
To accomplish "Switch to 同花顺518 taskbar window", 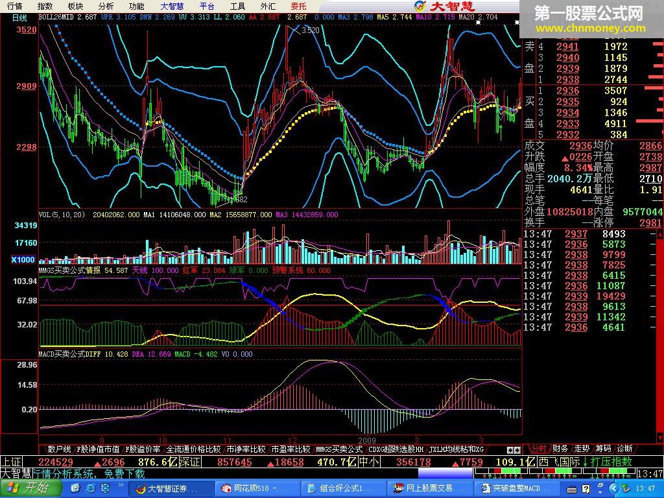I will 257,489.
